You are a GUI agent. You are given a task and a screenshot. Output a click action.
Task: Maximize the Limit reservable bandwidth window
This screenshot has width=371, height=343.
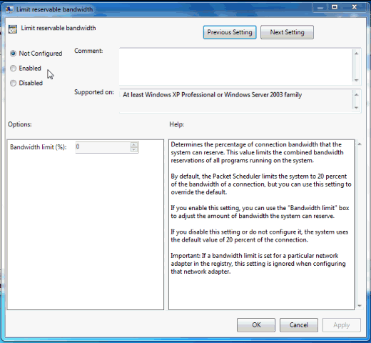[x=335, y=7]
